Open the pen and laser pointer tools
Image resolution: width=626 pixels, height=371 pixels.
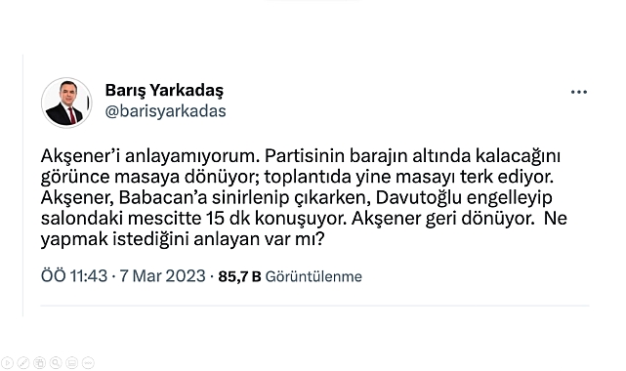(x=23, y=362)
